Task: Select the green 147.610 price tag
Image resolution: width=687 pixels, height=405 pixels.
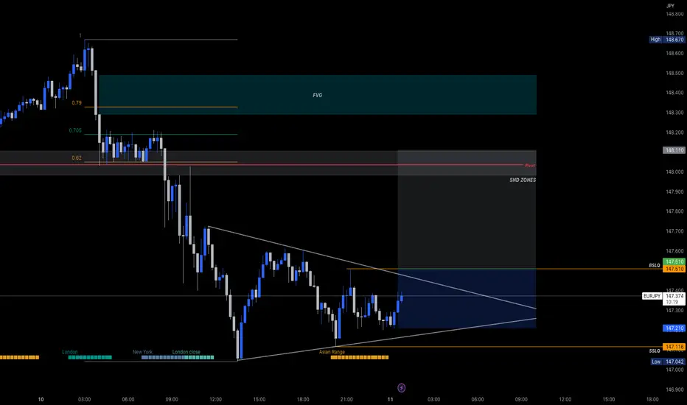Action: (674, 262)
